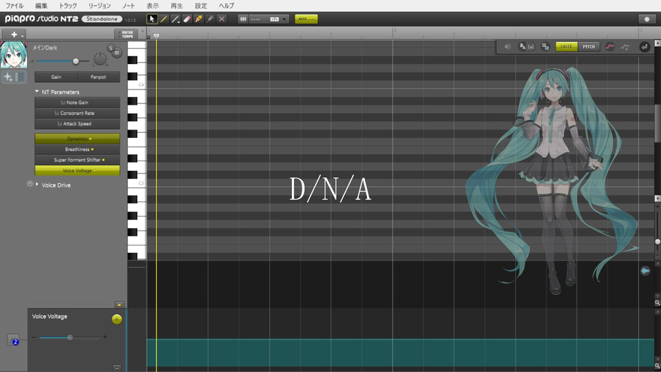Open the リージョン menu
661x372 pixels.
click(99, 6)
